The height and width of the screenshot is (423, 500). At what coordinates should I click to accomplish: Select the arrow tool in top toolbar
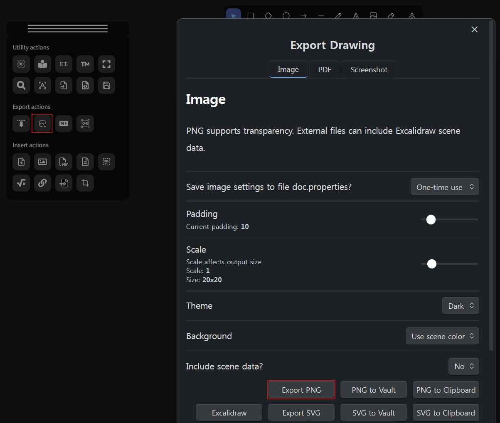pos(303,16)
